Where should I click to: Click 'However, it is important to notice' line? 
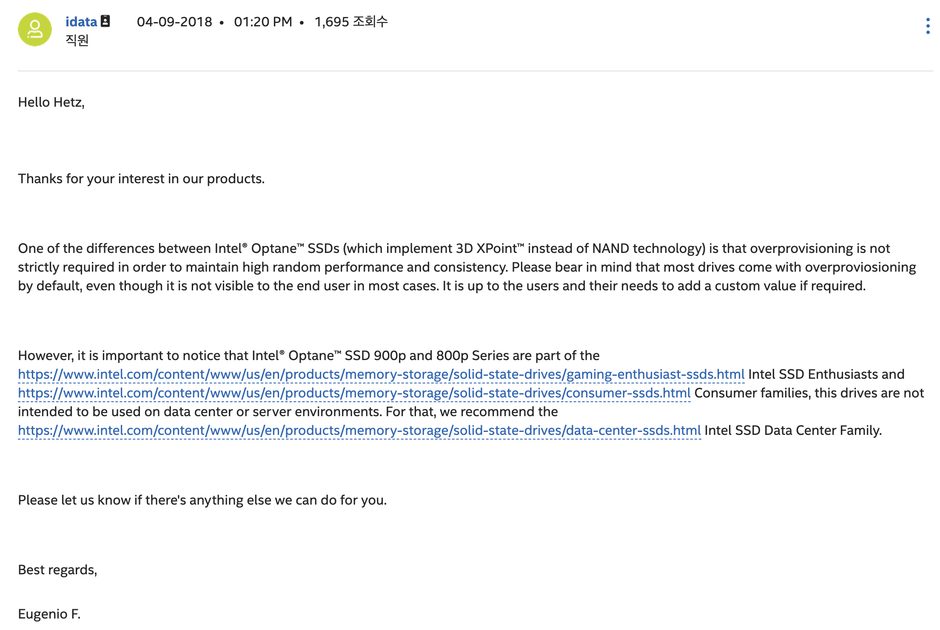[x=309, y=355]
